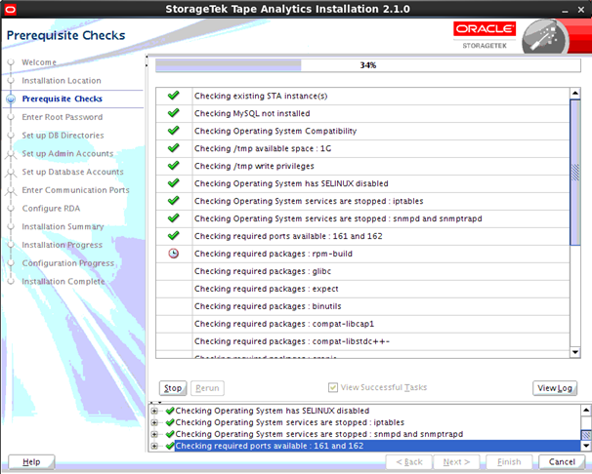
Task: Click row Checking required packages : glibc
Action: tap(362, 271)
